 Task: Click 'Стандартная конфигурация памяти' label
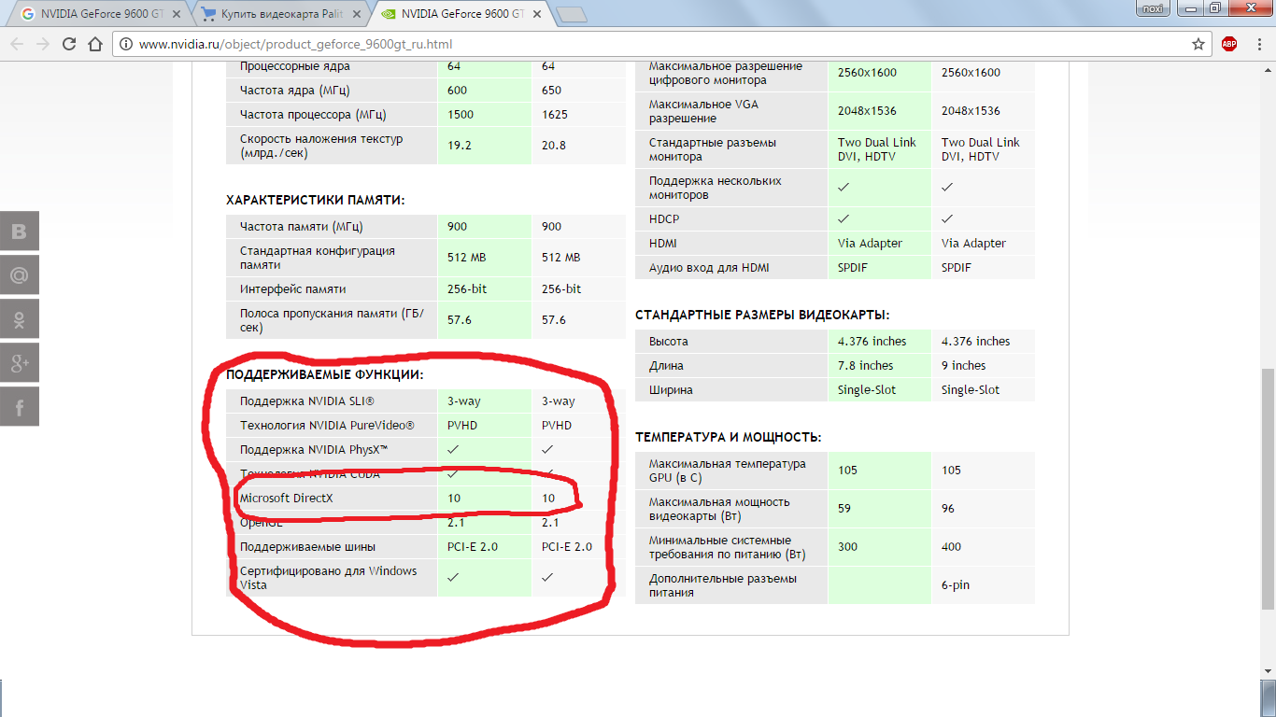318,258
